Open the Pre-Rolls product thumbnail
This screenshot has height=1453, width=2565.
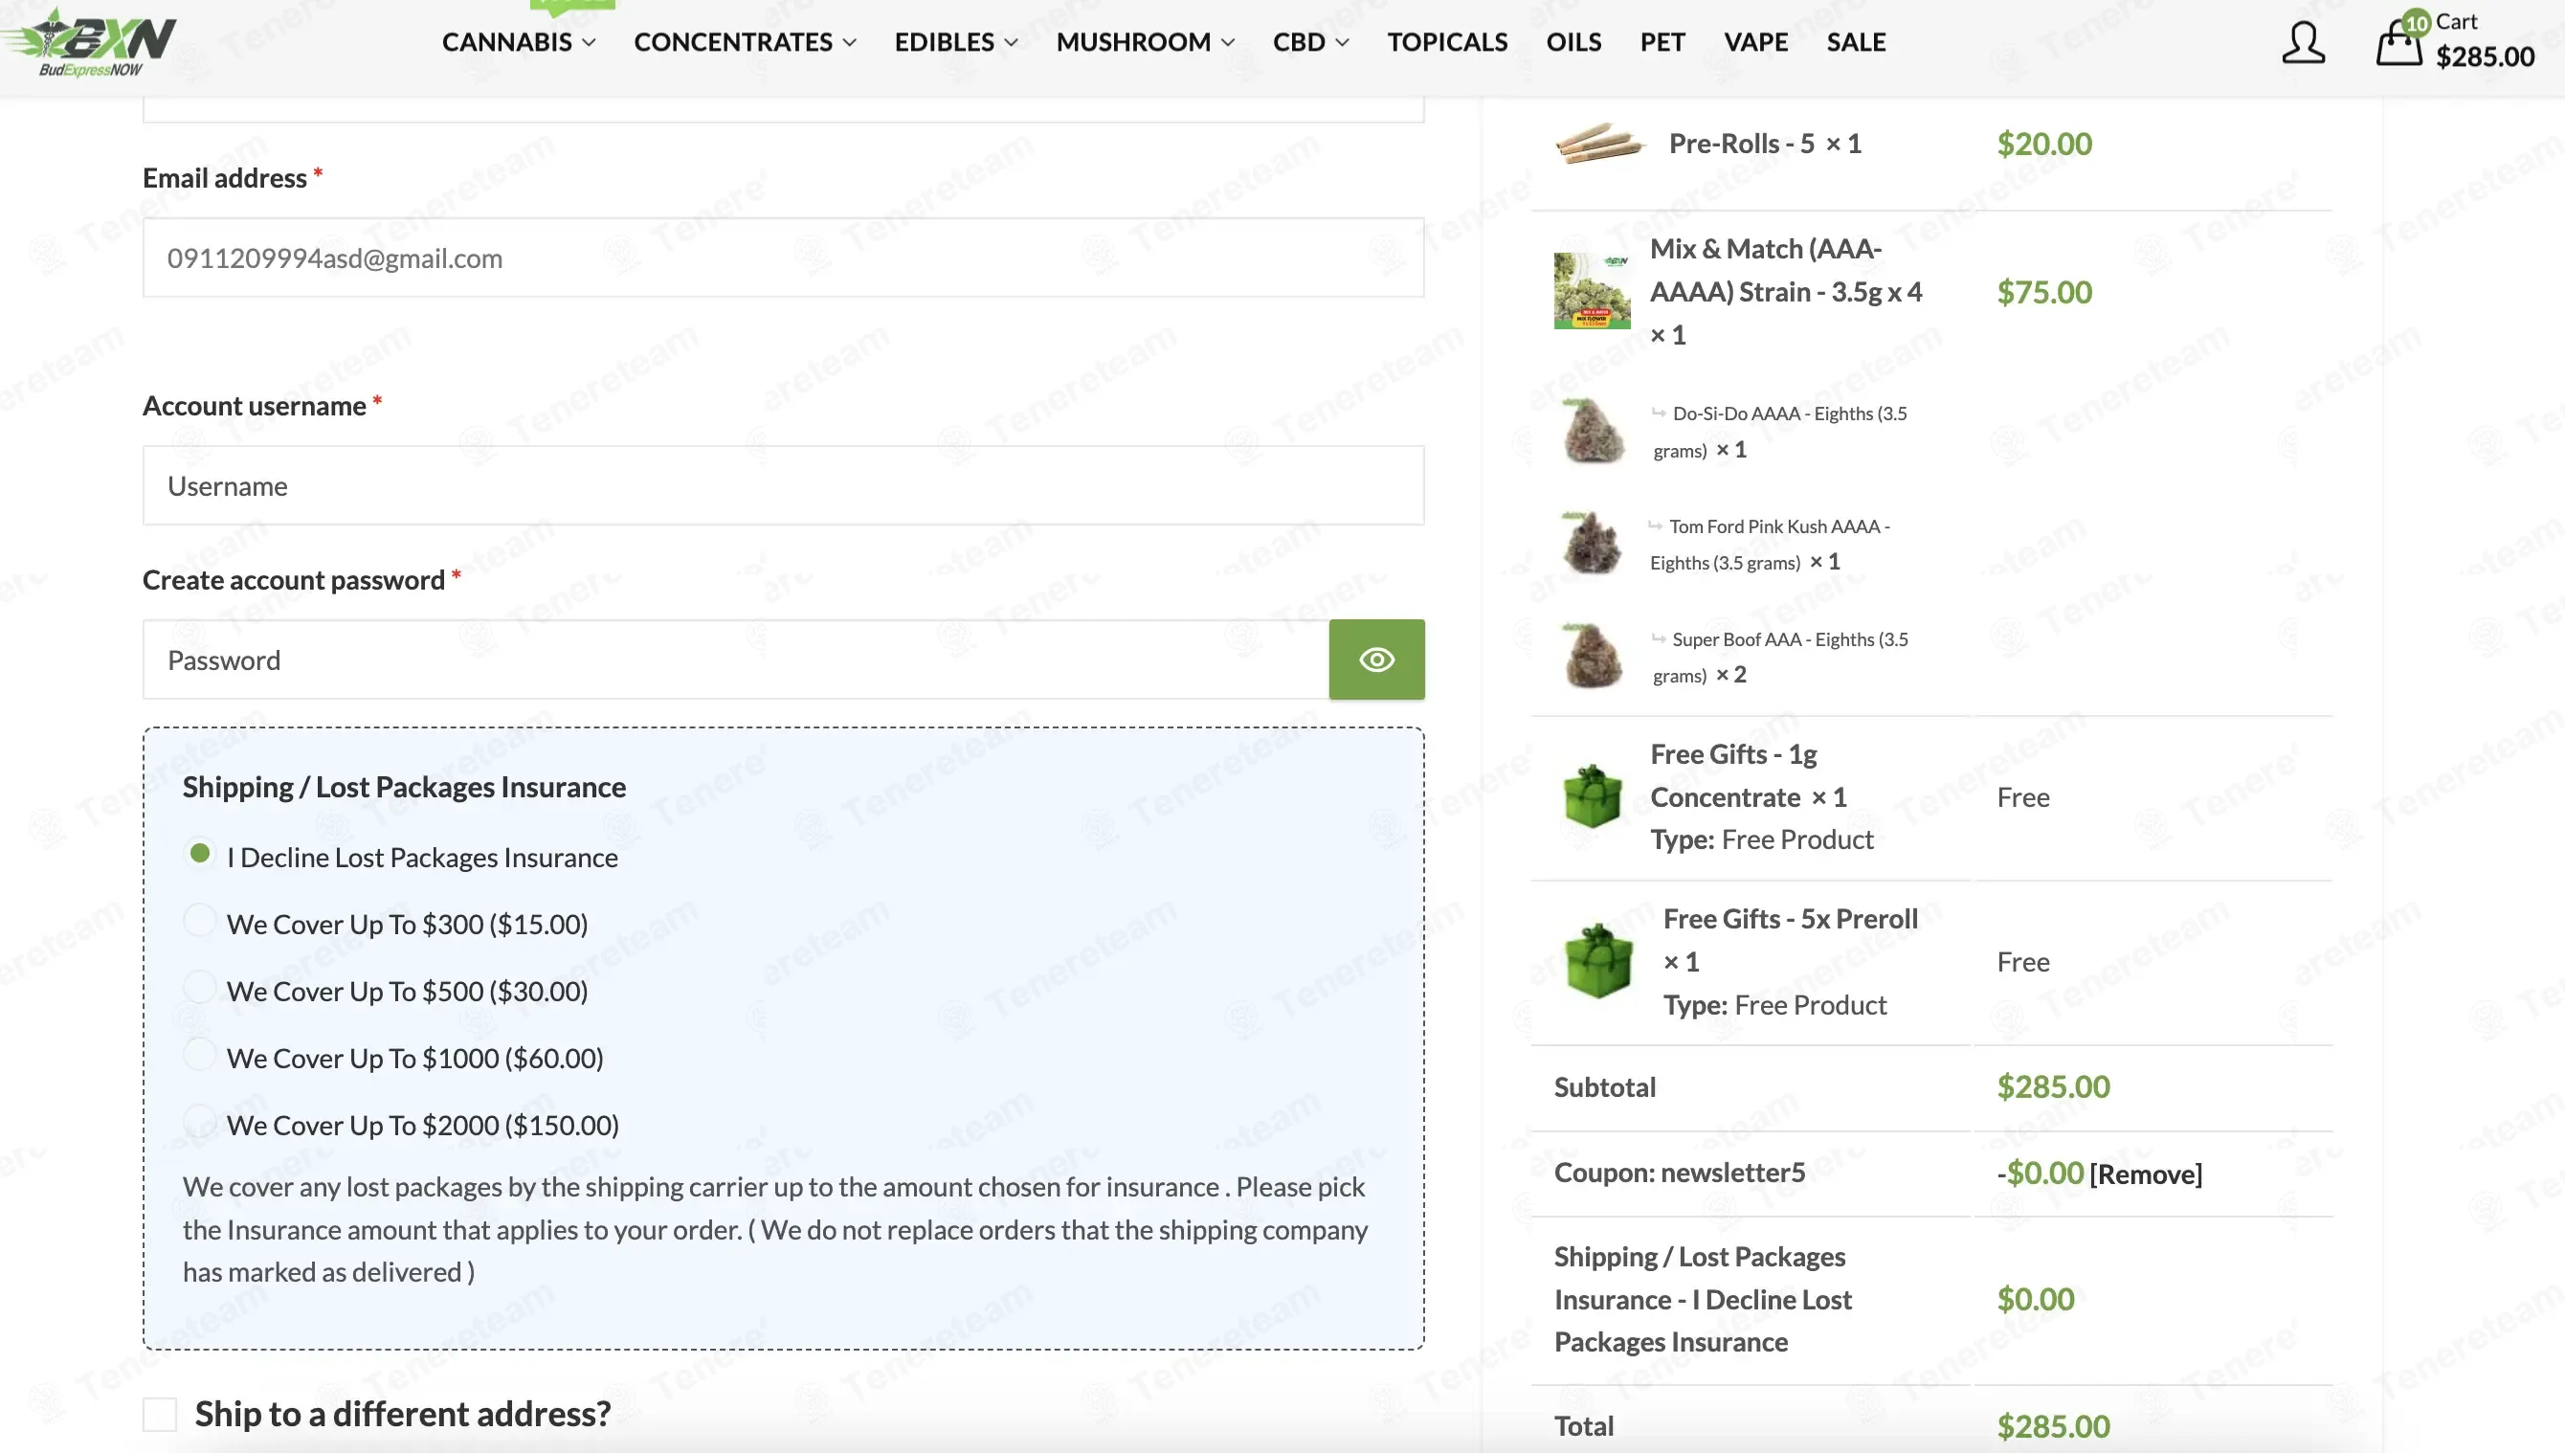(x=1597, y=144)
